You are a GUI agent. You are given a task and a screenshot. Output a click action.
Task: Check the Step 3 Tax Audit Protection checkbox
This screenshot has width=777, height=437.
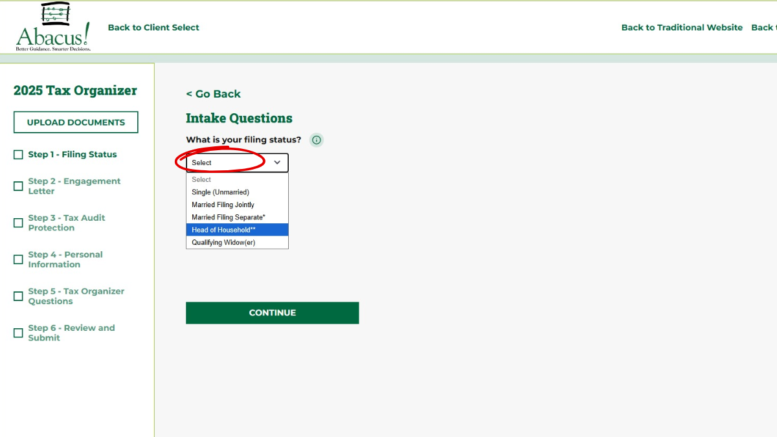pos(18,223)
